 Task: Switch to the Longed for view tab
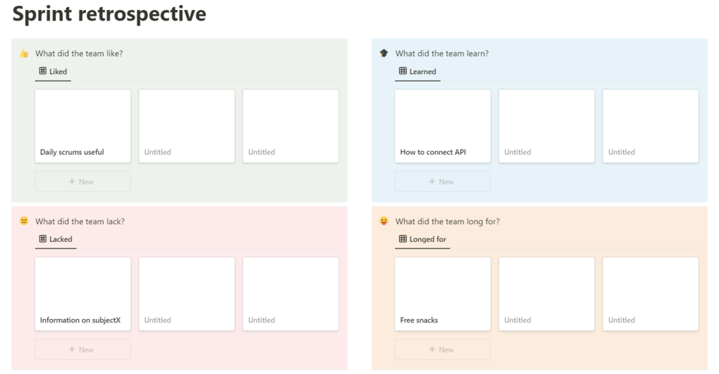click(422, 239)
